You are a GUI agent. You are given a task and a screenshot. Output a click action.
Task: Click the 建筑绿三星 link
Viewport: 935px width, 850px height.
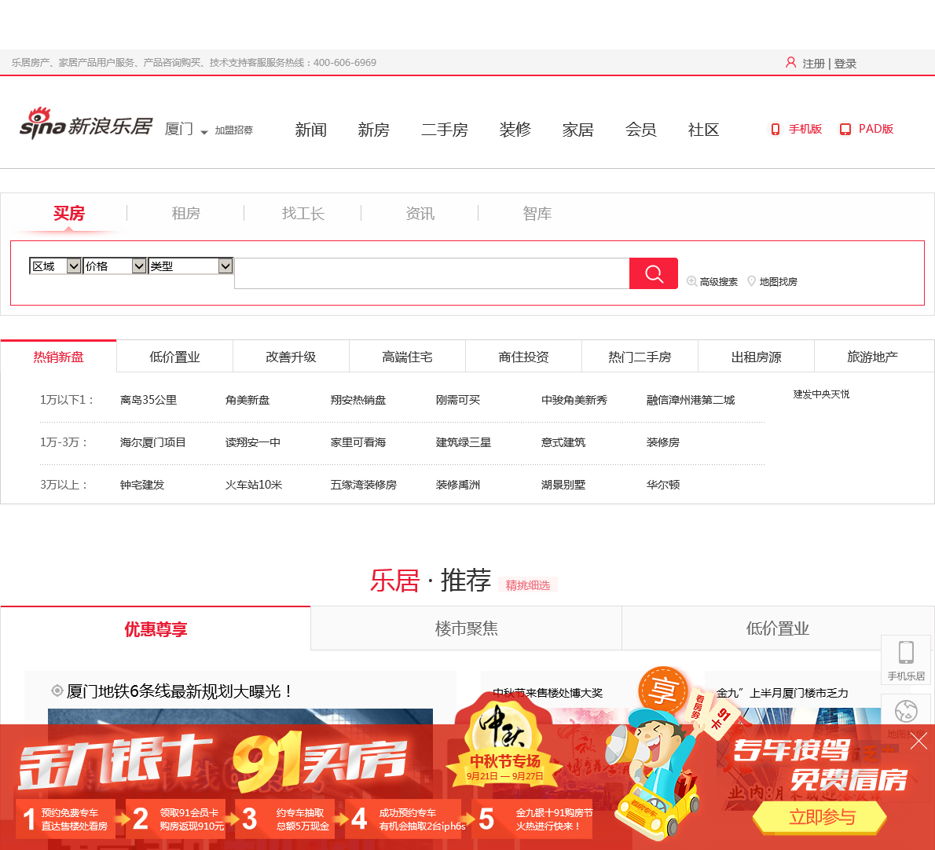click(464, 442)
